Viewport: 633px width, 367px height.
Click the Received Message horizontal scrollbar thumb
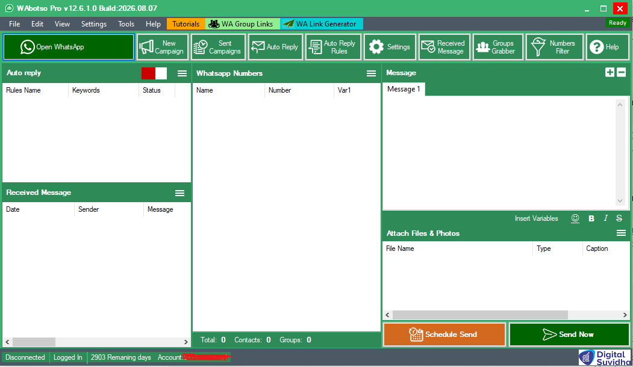34,342
